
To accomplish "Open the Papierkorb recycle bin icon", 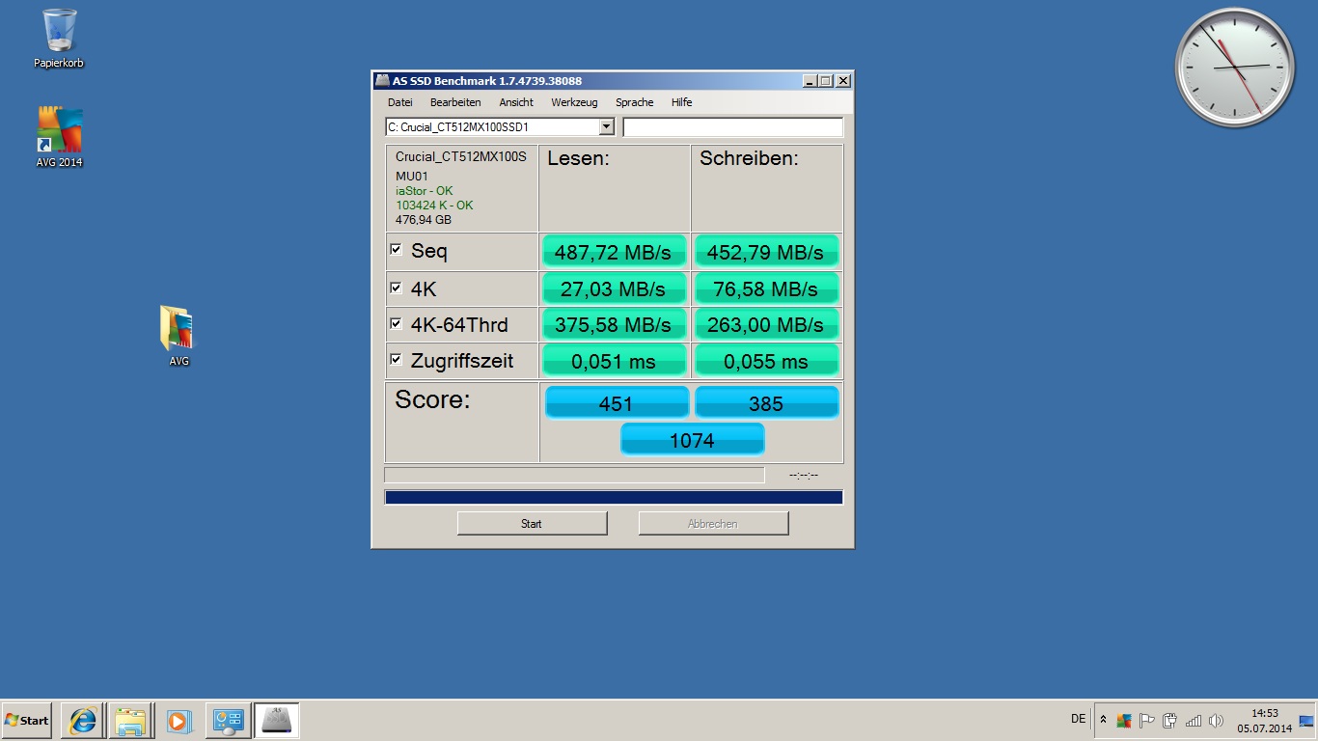I will coord(59,39).
